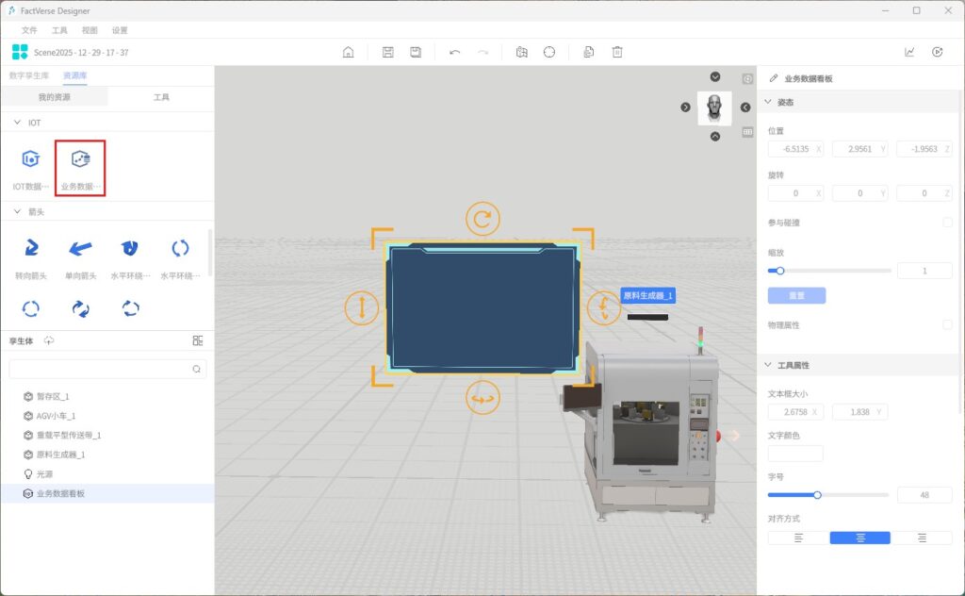Image resolution: width=965 pixels, height=596 pixels.
Task: Select AGV小车_1 in the twin list
Action: [56, 416]
